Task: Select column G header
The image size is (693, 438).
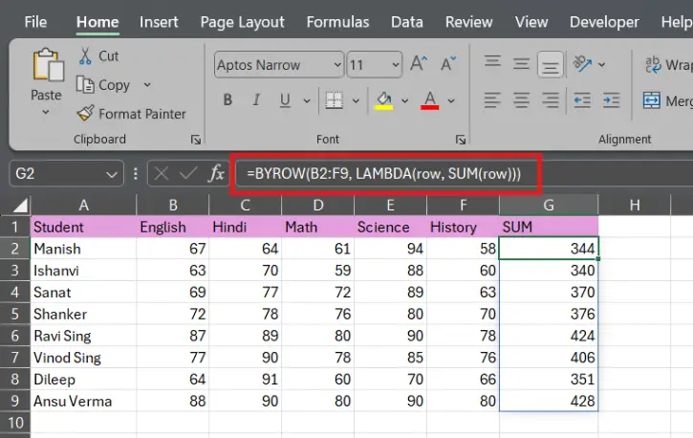Action: [x=549, y=205]
